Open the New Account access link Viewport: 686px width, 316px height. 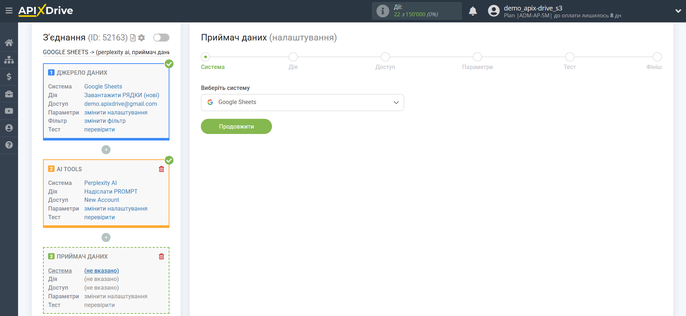point(102,200)
